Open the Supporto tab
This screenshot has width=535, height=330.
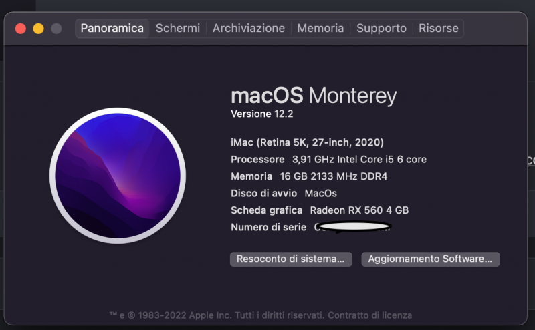pos(381,28)
